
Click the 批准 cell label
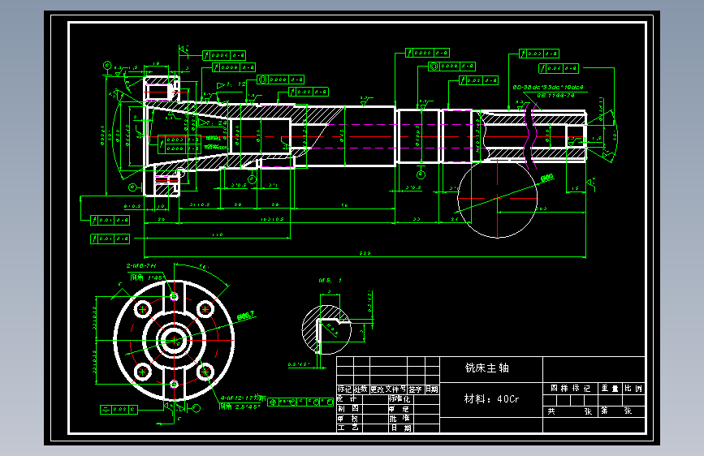click(400, 419)
